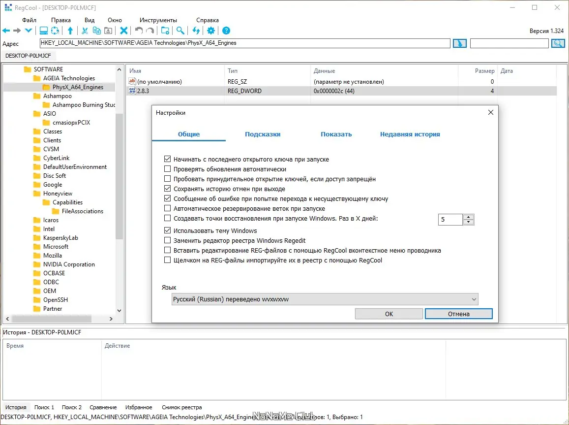Enable Создавать точки восстановления checkbox
The image size is (569, 425).
click(167, 218)
